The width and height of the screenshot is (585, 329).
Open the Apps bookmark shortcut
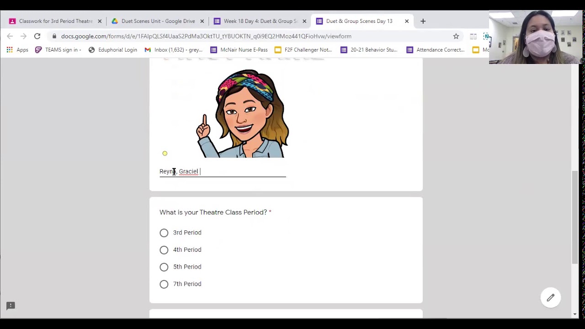[17, 50]
